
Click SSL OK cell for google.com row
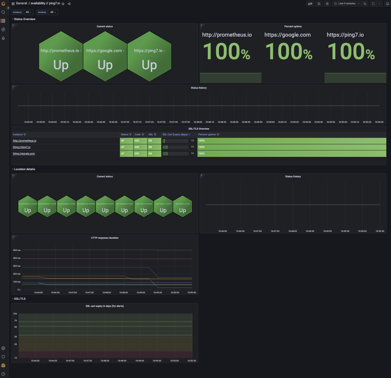click(154, 154)
